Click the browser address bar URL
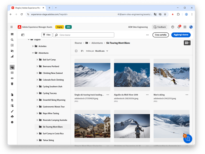The height and width of the screenshot is (154, 205). pos(92,14)
